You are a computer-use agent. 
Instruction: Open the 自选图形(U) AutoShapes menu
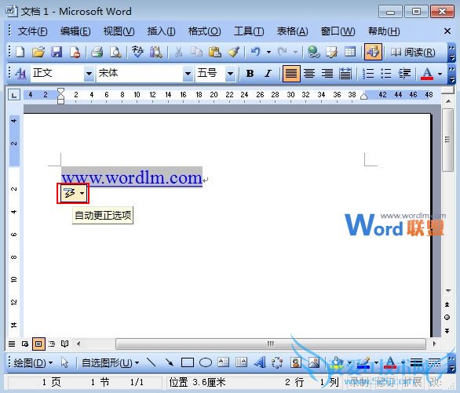point(110,363)
